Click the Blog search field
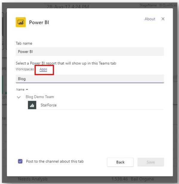The height and width of the screenshot is (184, 179). pos(90,79)
